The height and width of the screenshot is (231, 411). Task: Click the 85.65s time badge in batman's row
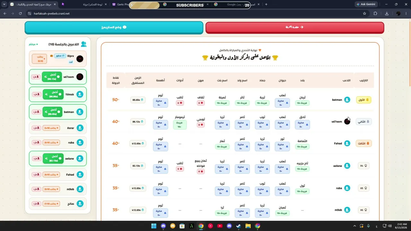tap(137, 100)
